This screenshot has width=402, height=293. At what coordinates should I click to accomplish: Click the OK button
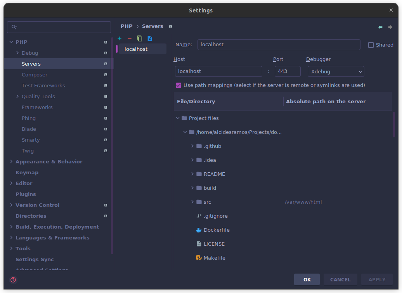point(307,279)
